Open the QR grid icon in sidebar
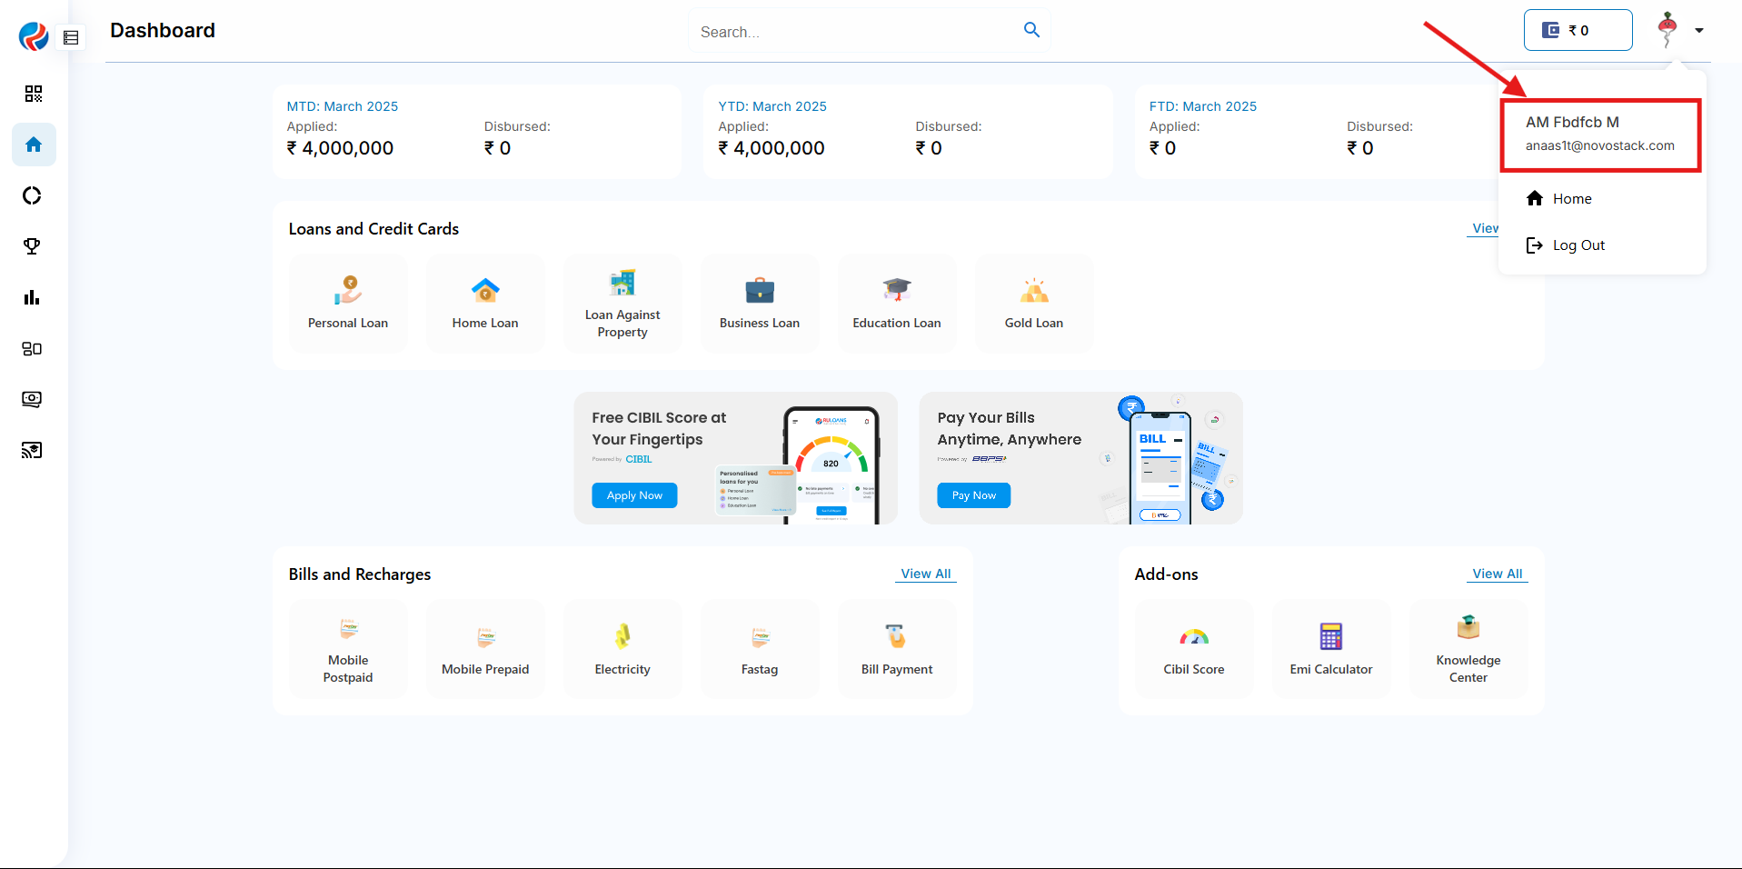Image resolution: width=1742 pixels, height=869 pixels. coord(34,94)
